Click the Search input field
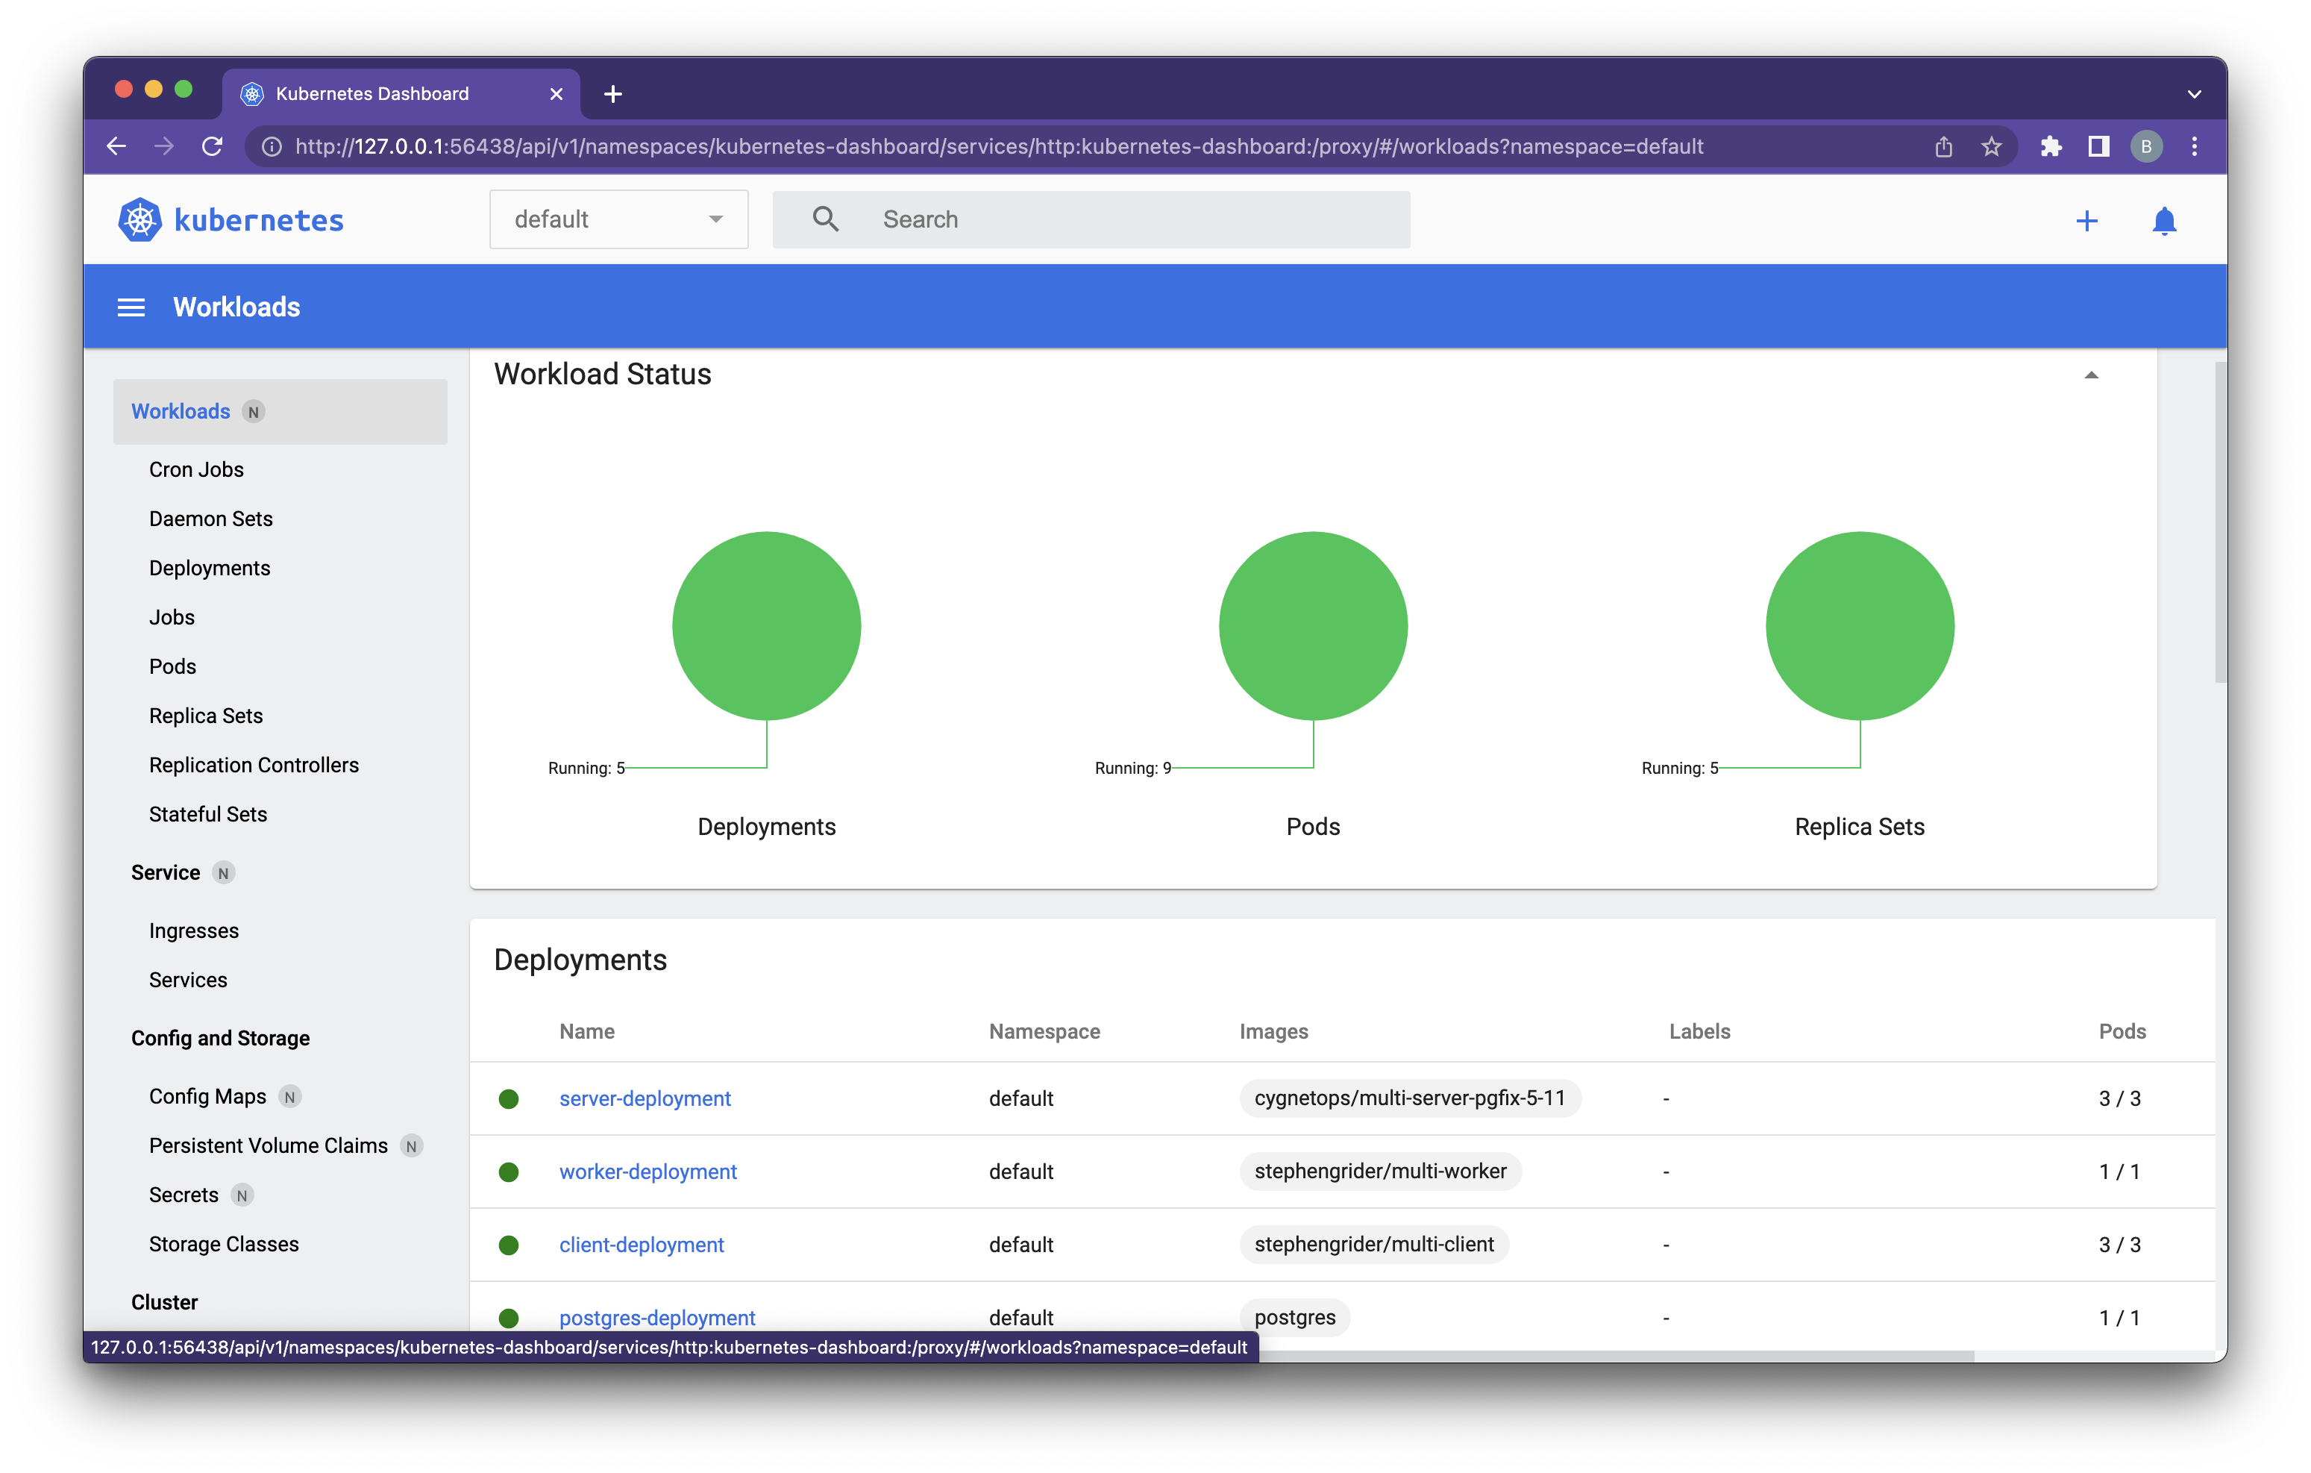Viewport: 2311px width, 1473px height. coord(1132,219)
